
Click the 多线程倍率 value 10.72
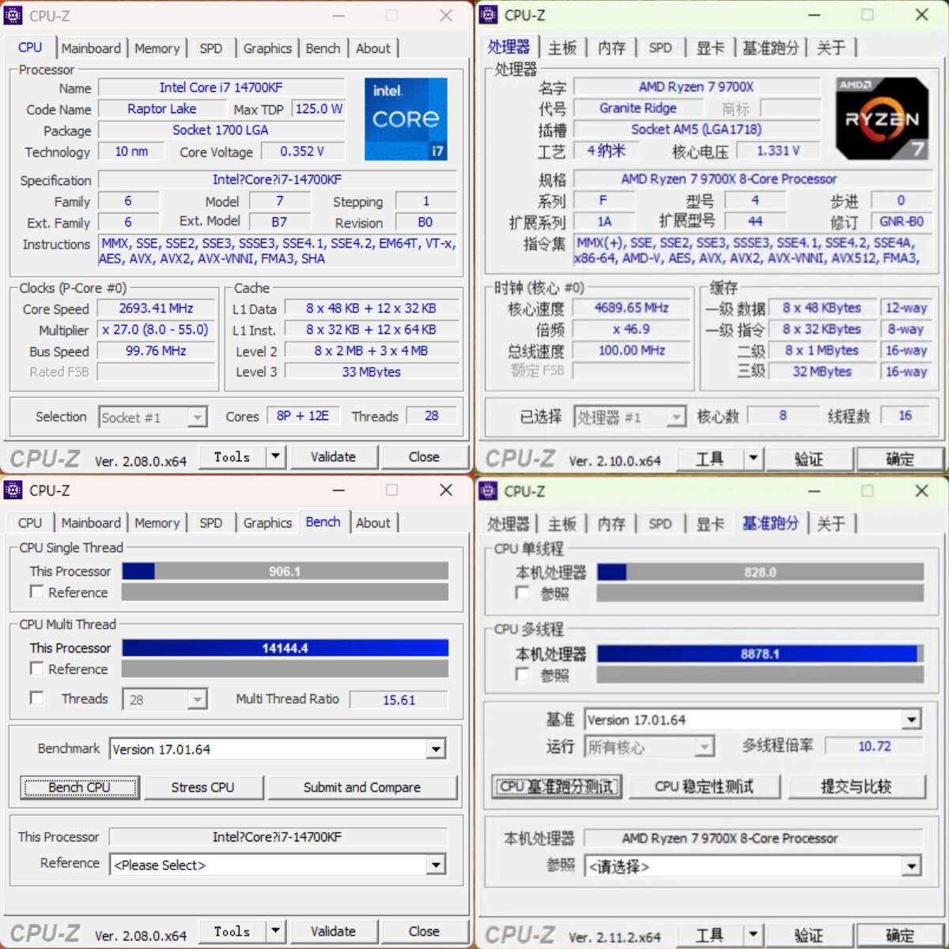point(874,746)
